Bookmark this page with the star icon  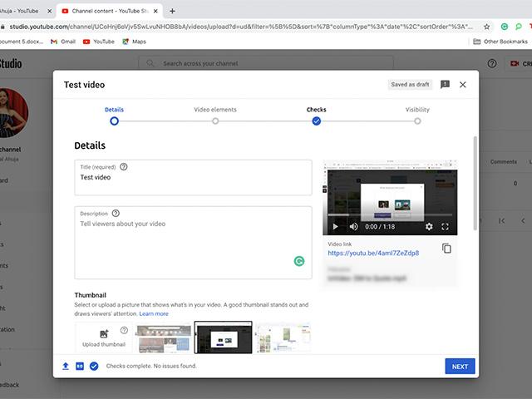click(486, 27)
